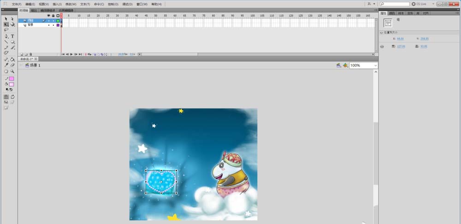Click frame 50 on the timeline ruler
This screenshot has width=461, height=224.
tap(155, 16)
